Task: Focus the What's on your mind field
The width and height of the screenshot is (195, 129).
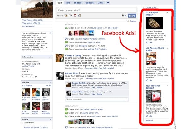Action: (x=96, y=10)
